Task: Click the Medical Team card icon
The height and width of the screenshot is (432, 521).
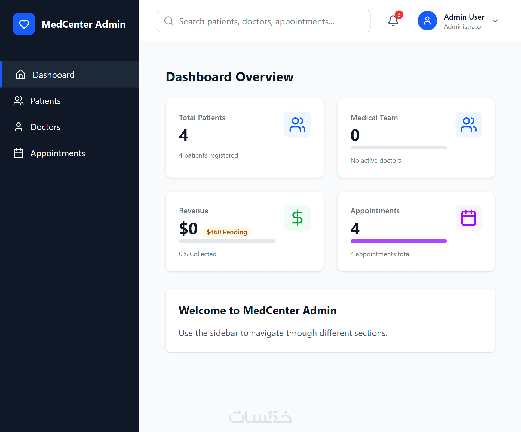Action: tap(468, 124)
